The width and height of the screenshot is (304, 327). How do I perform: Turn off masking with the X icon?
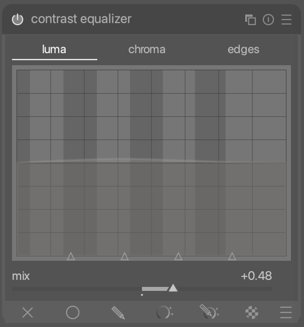click(28, 313)
